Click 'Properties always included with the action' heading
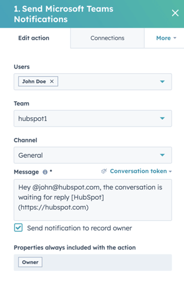The width and height of the screenshot is (184, 284). pos(75,247)
